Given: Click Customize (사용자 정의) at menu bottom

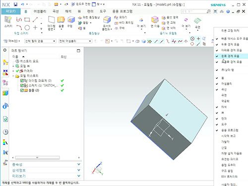Looking at the screenshot, I should [x=232, y=184].
